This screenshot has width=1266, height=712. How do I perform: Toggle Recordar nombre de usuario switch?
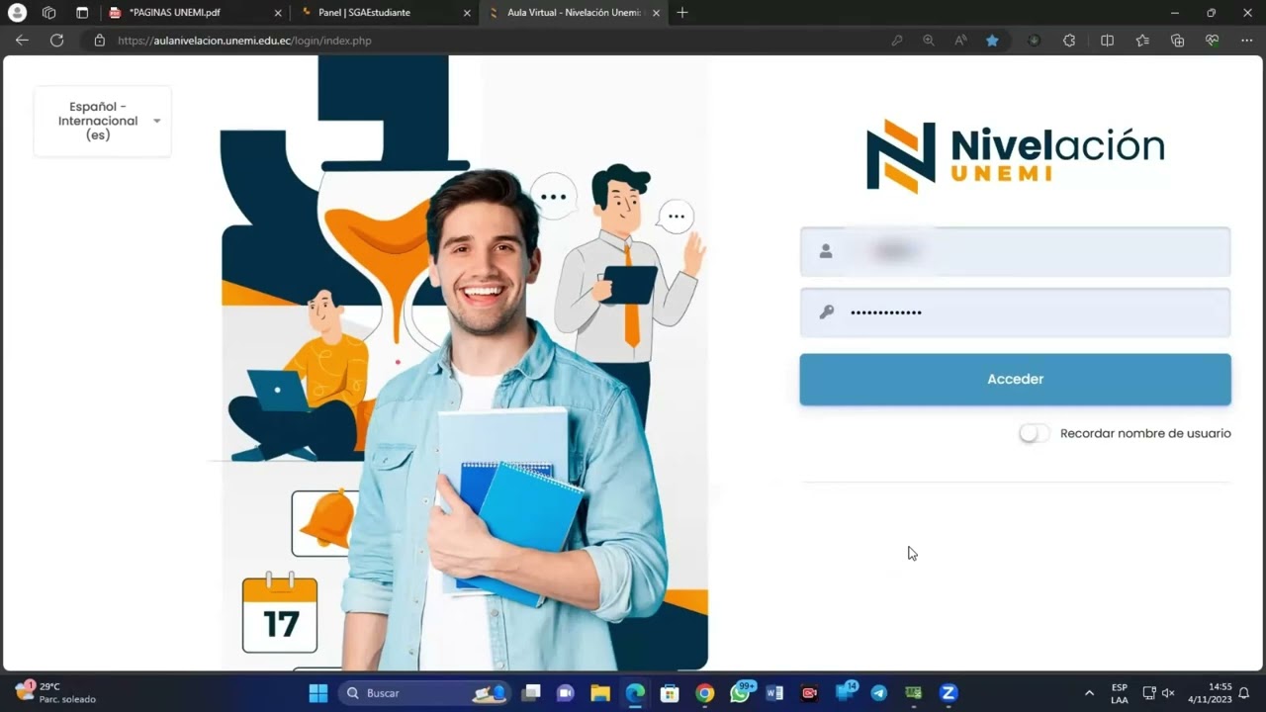1034,433
